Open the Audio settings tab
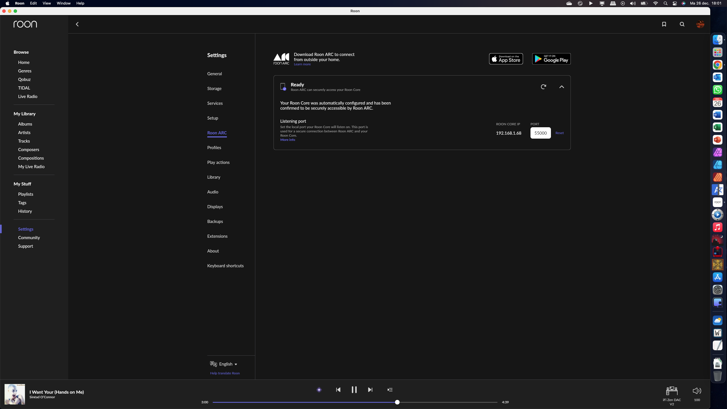Image resolution: width=727 pixels, height=409 pixels. click(x=213, y=192)
